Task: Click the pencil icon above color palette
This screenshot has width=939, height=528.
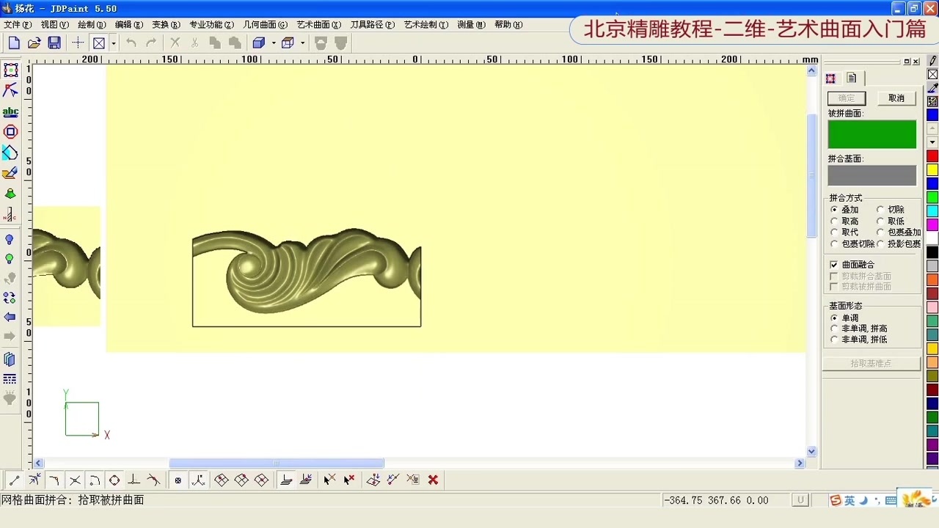Action: click(932, 61)
